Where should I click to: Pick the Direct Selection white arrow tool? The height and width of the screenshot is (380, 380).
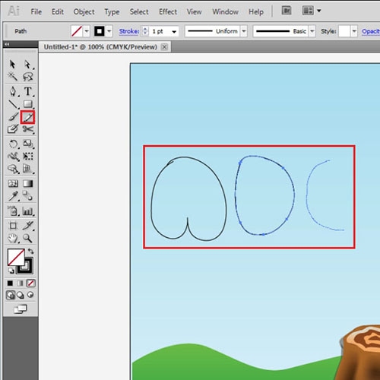pyautogui.click(x=27, y=65)
